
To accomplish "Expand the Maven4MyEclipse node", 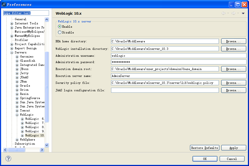I will [12, 36].
